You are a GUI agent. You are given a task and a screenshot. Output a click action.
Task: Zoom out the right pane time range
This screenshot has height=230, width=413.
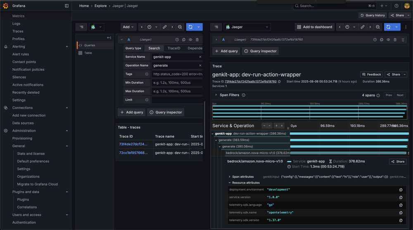click(378, 27)
